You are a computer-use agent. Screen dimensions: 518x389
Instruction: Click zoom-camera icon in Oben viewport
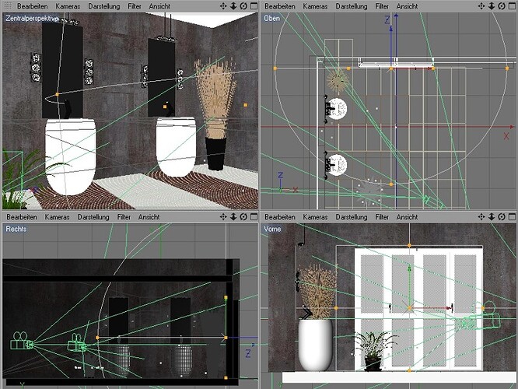pyautogui.click(x=492, y=6)
